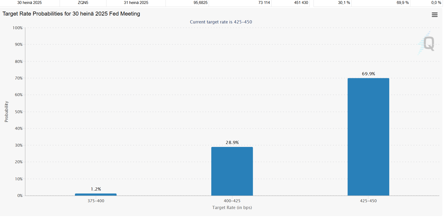This screenshot has height=218, width=446.
Task: Select the tall 425-450 probability bar
Action: click(368, 137)
